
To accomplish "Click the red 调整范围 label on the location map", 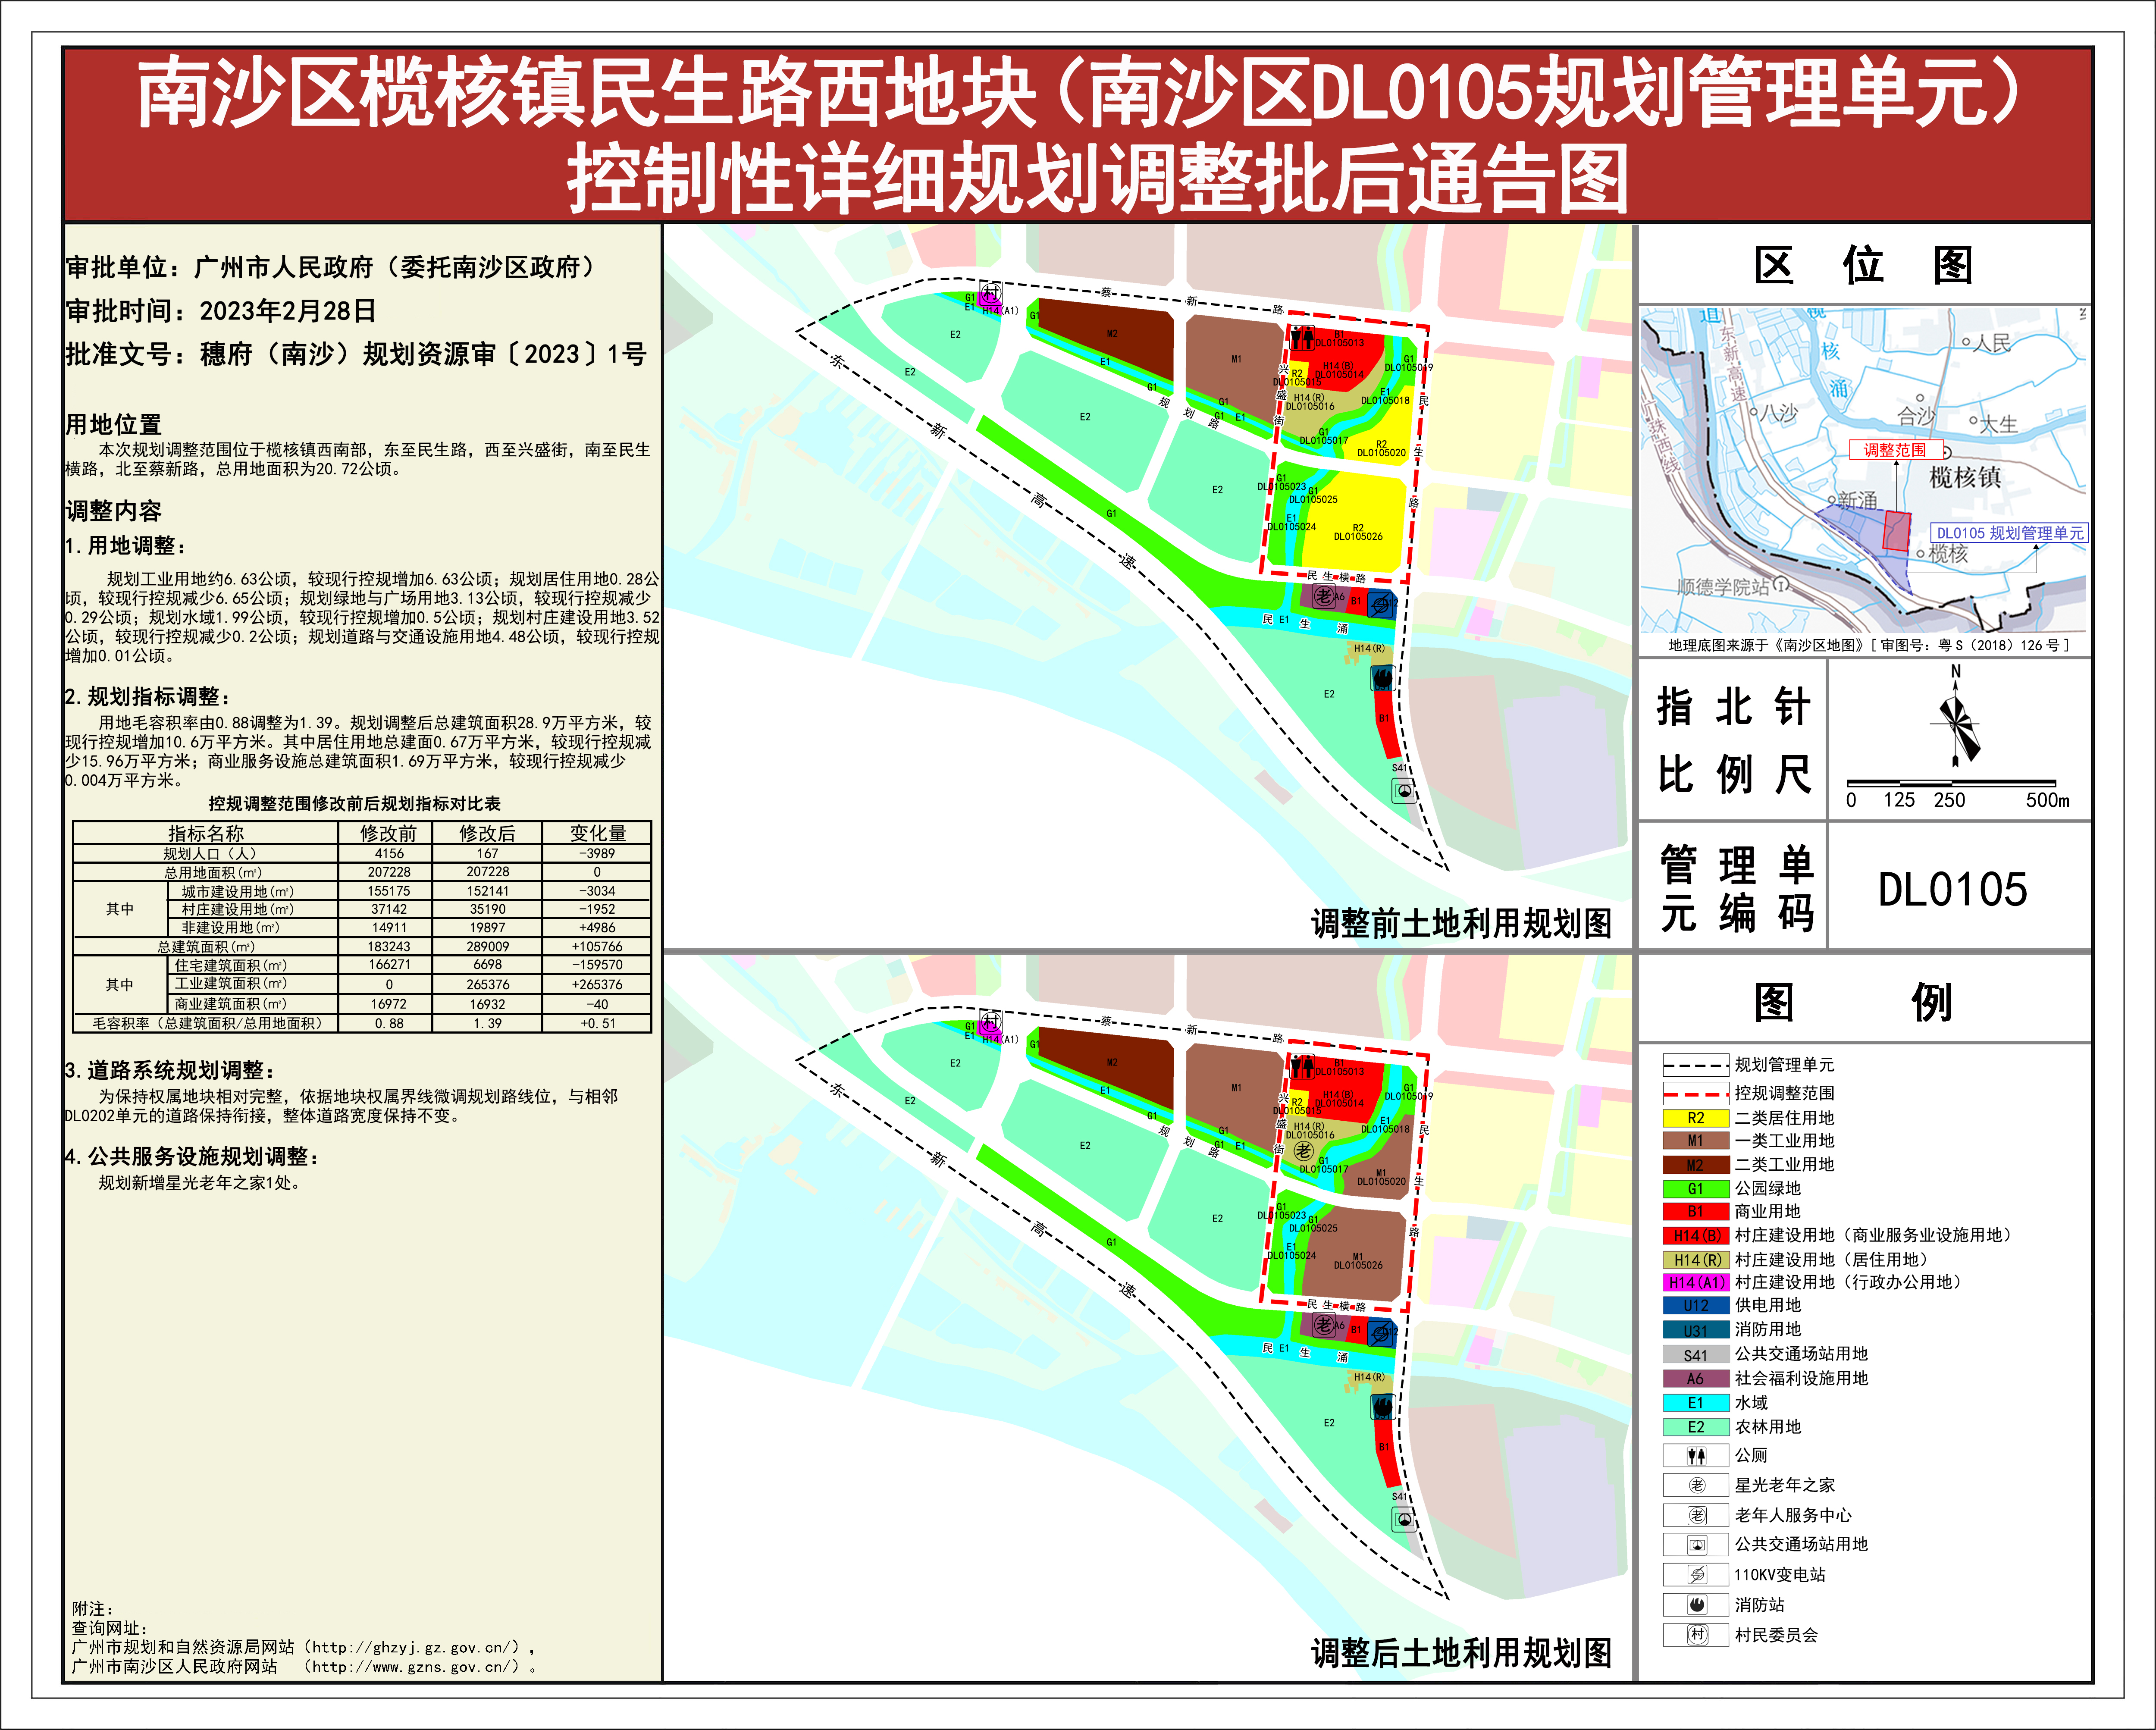I will coord(1895,450).
